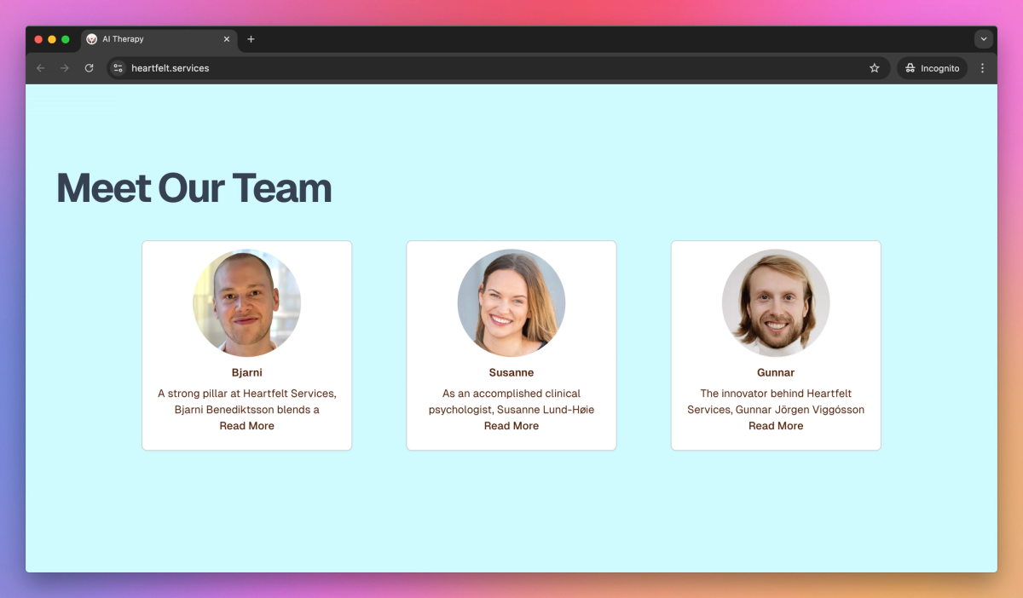Click Gunnar's profile photo
Viewport: 1023px width, 598px height.
pyautogui.click(x=776, y=302)
